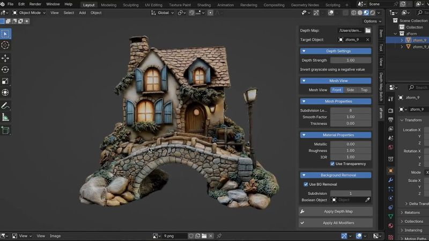Adjust the Depth Strength value field
This screenshot has height=241, width=429.
point(351,60)
